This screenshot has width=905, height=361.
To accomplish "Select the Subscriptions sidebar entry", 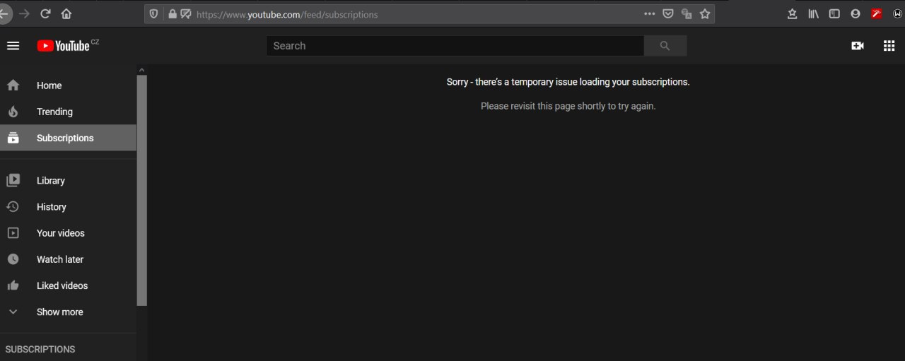I will pyautogui.click(x=68, y=138).
